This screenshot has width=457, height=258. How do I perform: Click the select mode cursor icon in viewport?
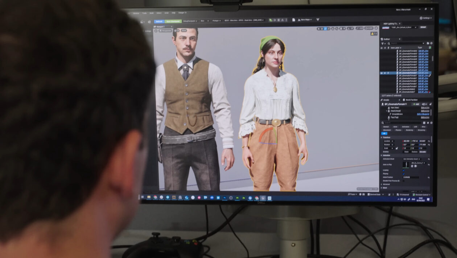click(318, 28)
